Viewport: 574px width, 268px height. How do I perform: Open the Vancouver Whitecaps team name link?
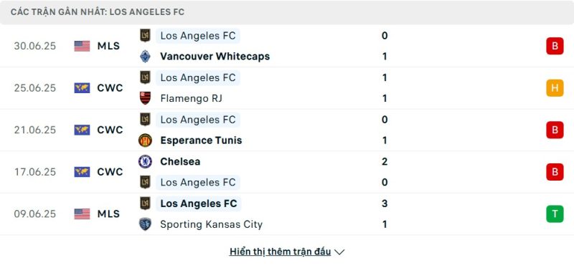tap(215, 57)
